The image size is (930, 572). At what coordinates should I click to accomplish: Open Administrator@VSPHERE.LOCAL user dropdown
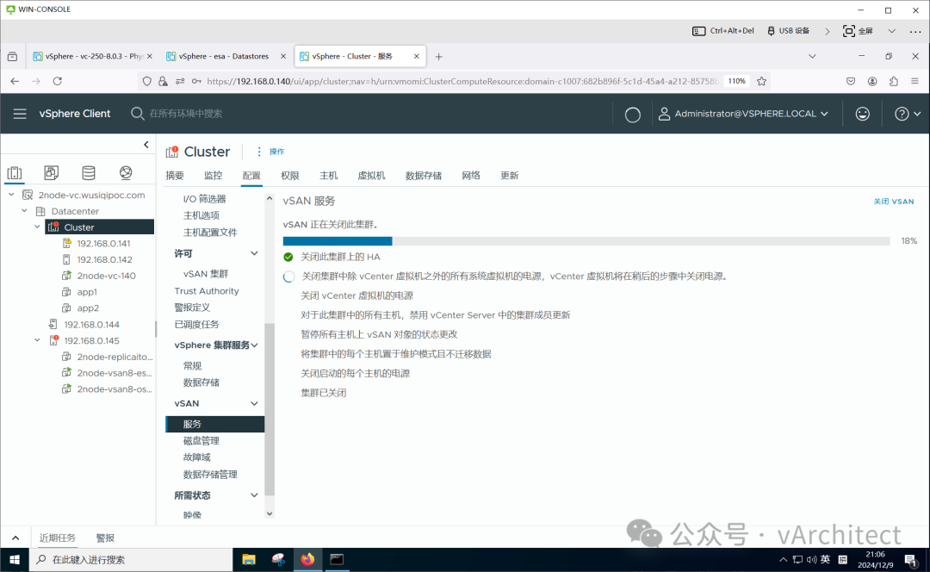[742, 114]
